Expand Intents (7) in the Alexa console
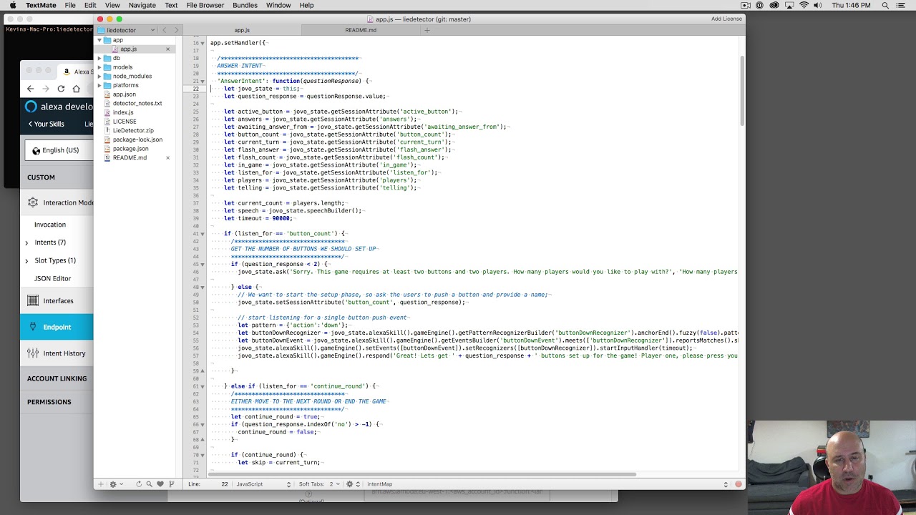This screenshot has width=916, height=515. pos(26,242)
